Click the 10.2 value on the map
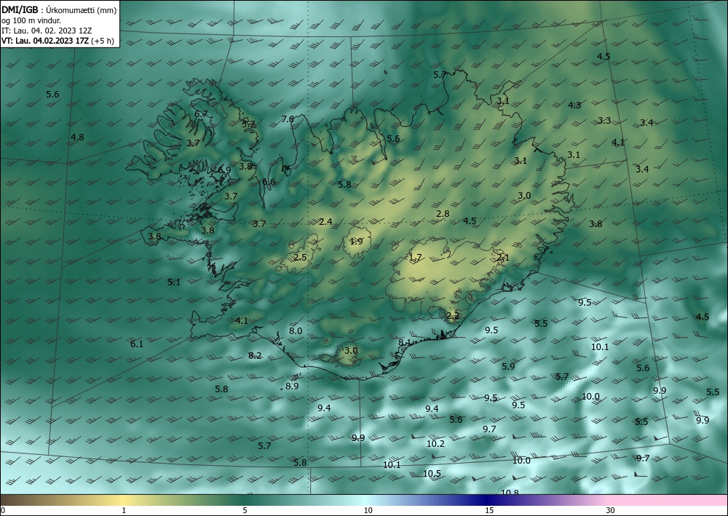This screenshot has height=516, width=728. (x=435, y=444)
